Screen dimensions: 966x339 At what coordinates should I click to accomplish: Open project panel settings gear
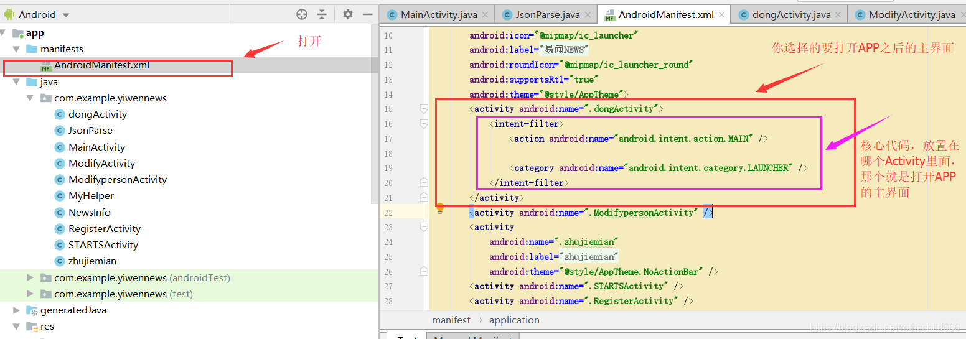pos(348,14)
